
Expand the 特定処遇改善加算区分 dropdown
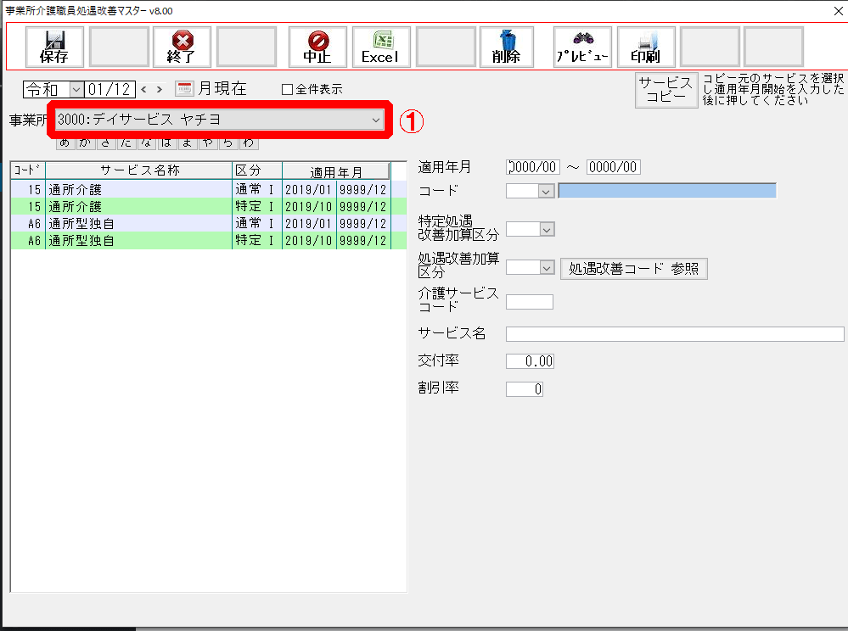[547, 229]
